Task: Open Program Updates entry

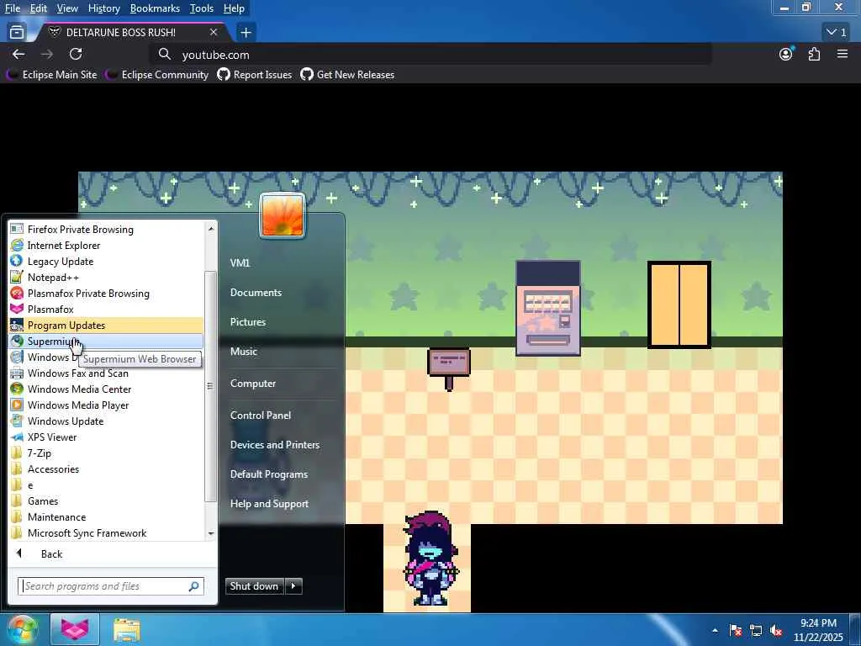Action: (106, 326)
